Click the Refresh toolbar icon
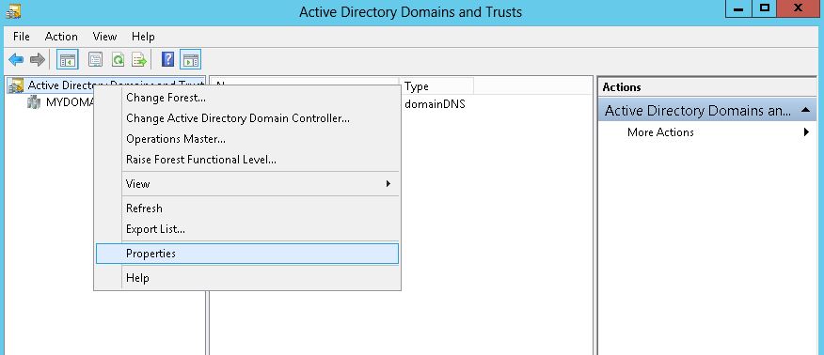Viewport: 824px width, 355px height. [x=118, y=60]
